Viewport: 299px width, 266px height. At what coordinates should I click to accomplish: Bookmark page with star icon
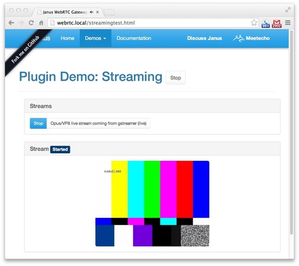pos(254,22)
